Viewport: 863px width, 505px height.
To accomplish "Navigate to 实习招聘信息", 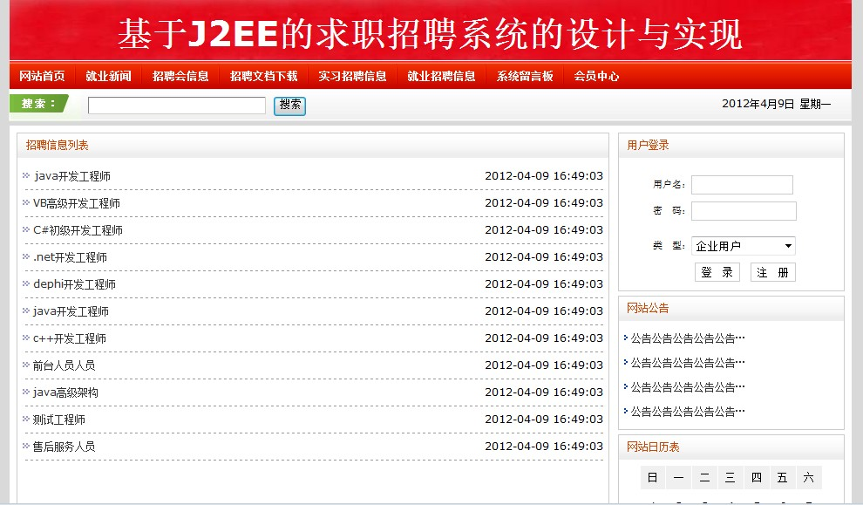I will tap(352, 76).
